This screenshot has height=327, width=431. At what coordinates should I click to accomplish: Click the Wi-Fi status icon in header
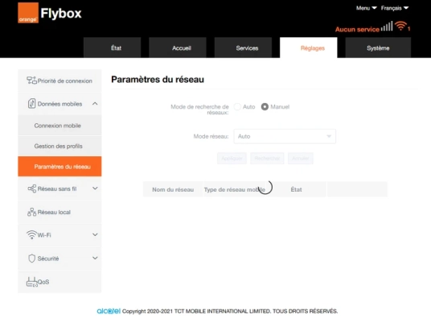tap(400, 26)
